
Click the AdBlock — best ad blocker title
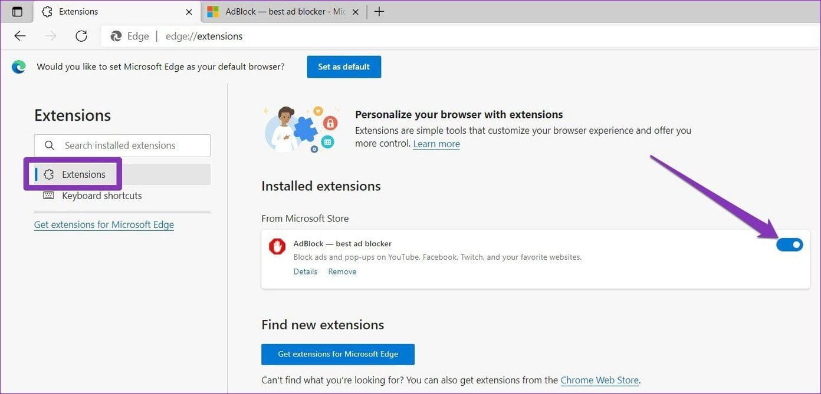click(342, 244)
